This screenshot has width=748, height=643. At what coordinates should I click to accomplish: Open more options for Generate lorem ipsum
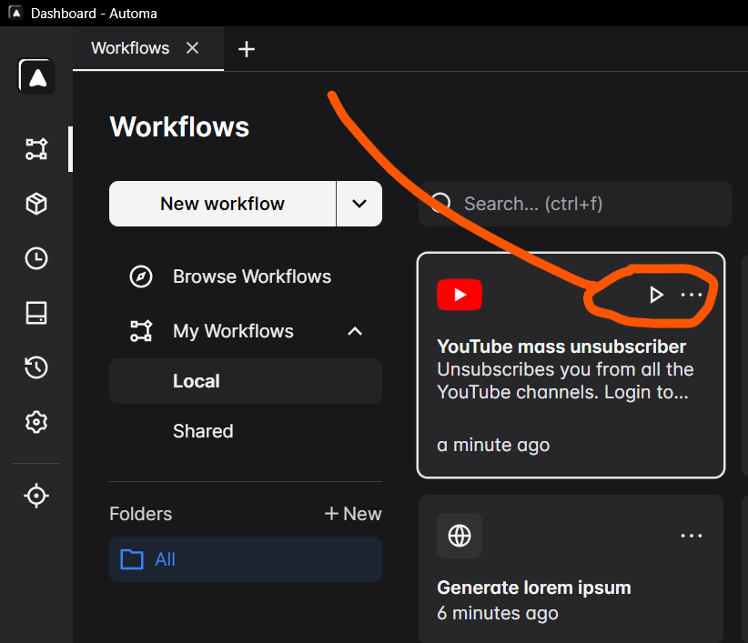692,536
